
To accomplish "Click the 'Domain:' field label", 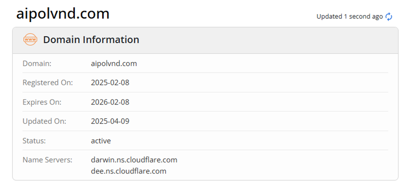I will 37,64.
